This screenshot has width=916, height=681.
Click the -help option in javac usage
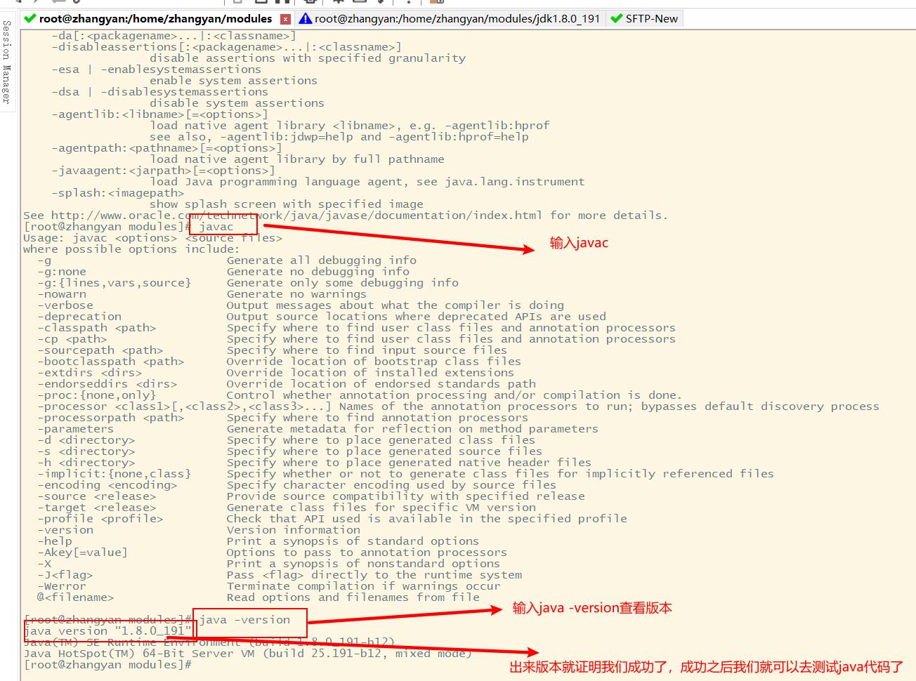point(55,541)
